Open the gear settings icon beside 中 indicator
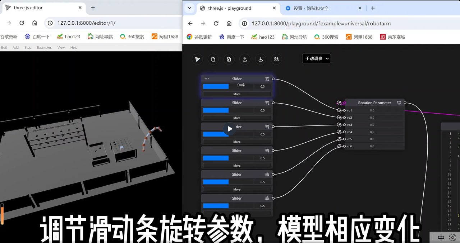This screenshot has height=243, width=460. pos(452,238)
